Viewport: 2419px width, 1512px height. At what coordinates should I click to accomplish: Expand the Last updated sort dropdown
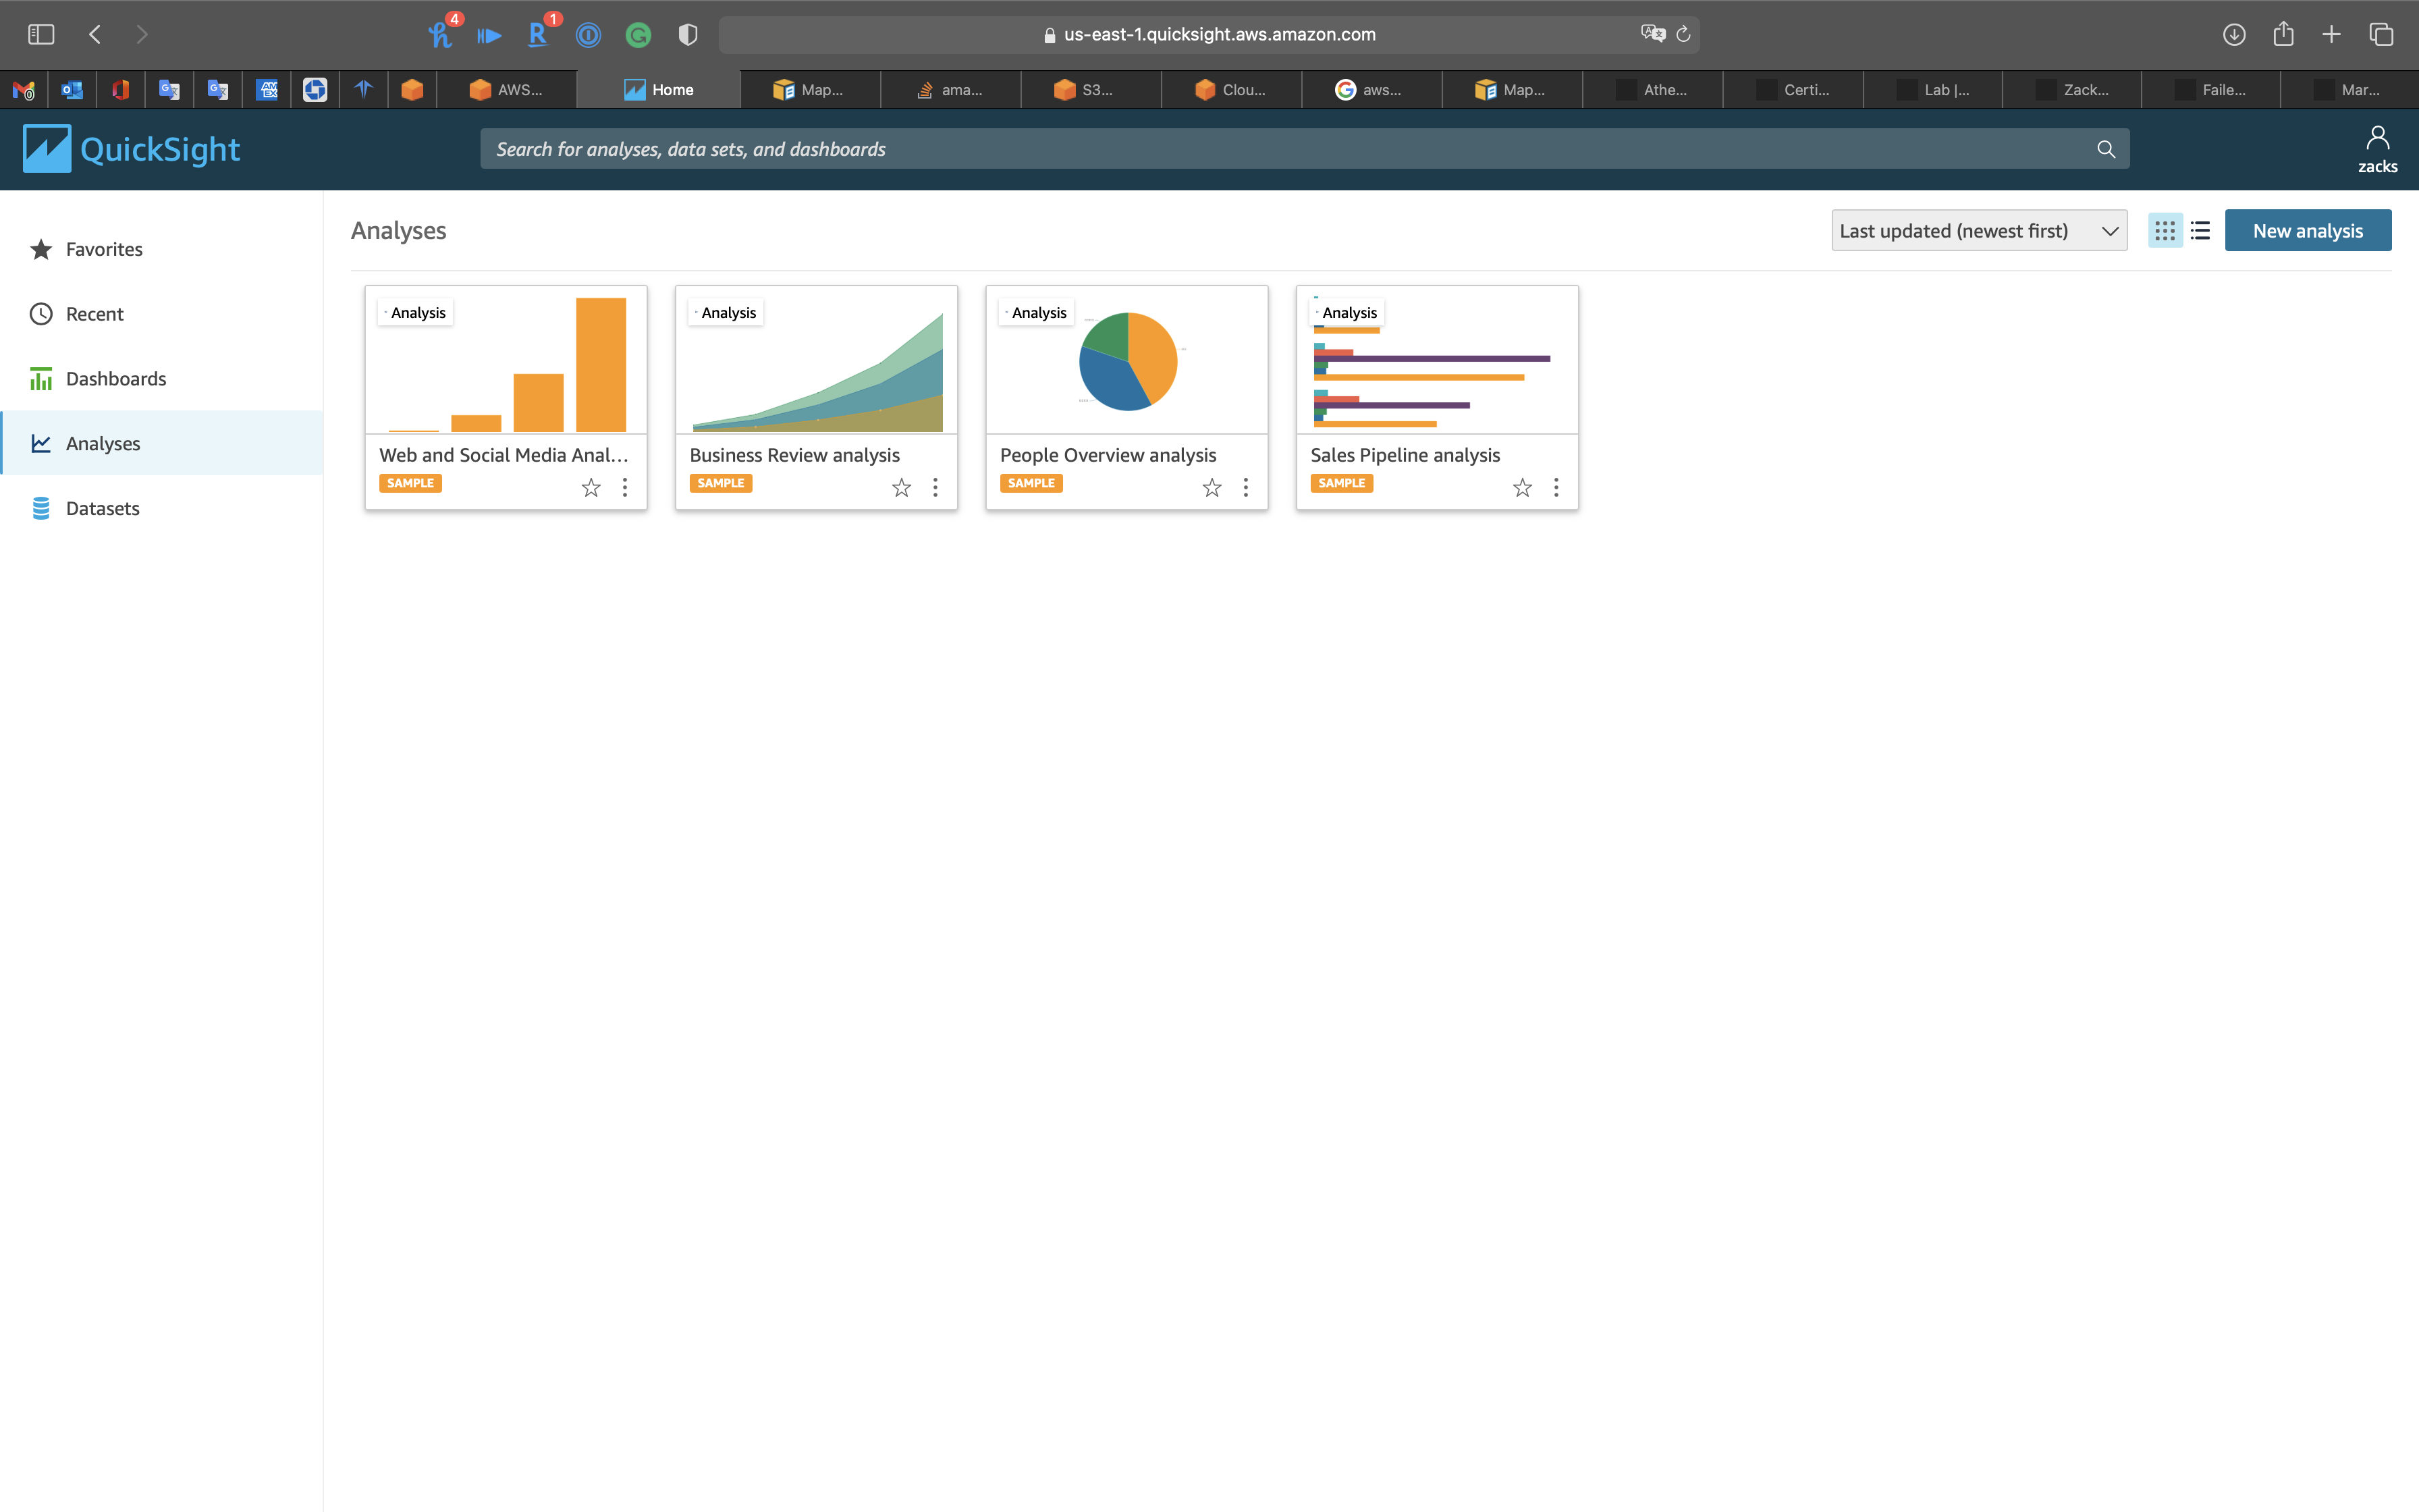(1978, 231)
